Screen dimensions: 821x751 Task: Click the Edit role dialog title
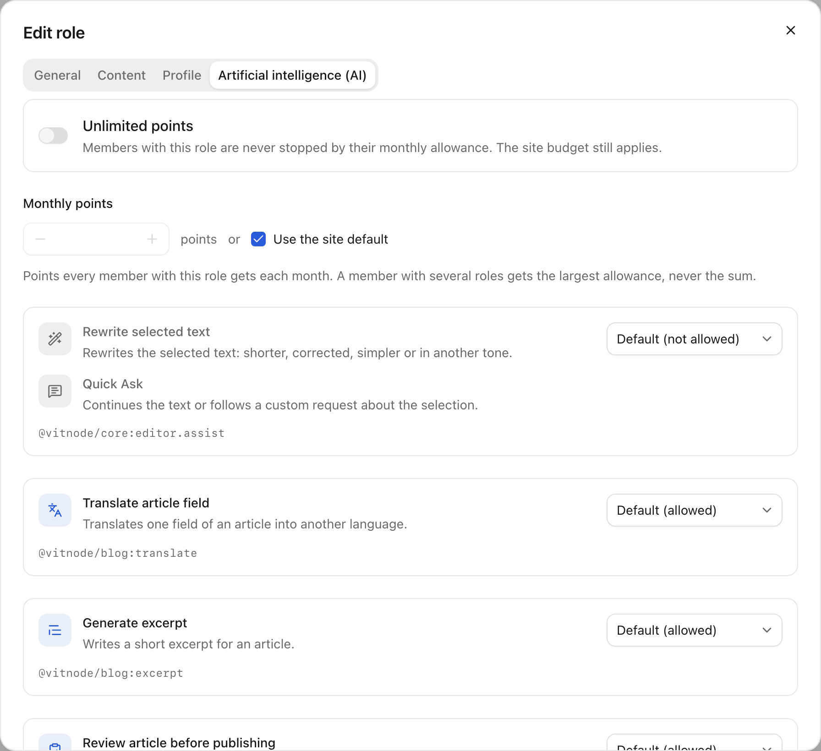click(x=54, y=33)
